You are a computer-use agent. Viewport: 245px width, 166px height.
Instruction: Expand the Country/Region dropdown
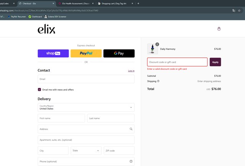86,107
